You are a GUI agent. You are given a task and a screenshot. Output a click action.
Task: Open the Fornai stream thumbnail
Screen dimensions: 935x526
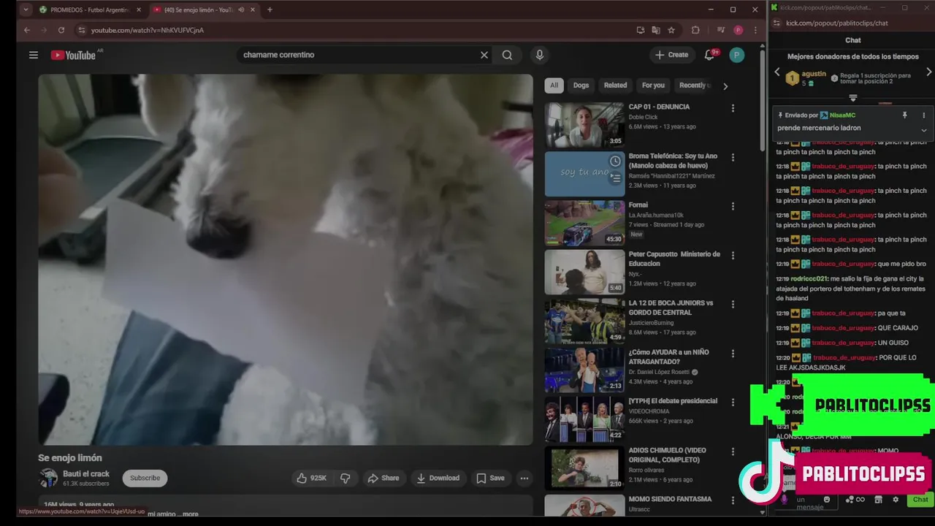584,223
